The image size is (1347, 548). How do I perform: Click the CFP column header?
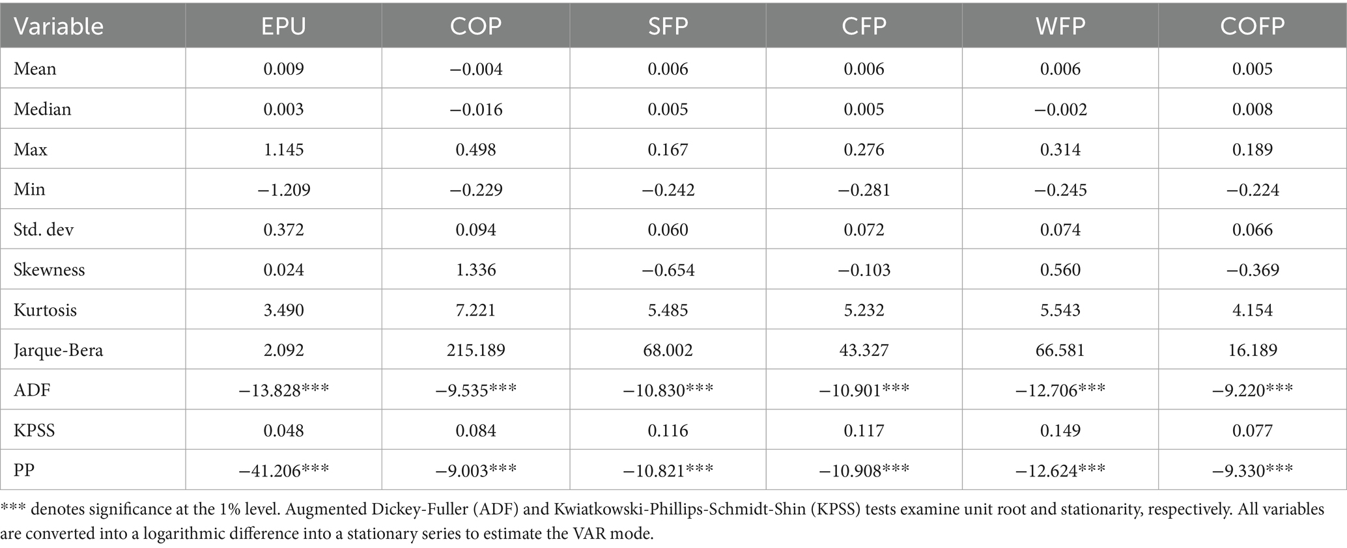coord(864,26)
